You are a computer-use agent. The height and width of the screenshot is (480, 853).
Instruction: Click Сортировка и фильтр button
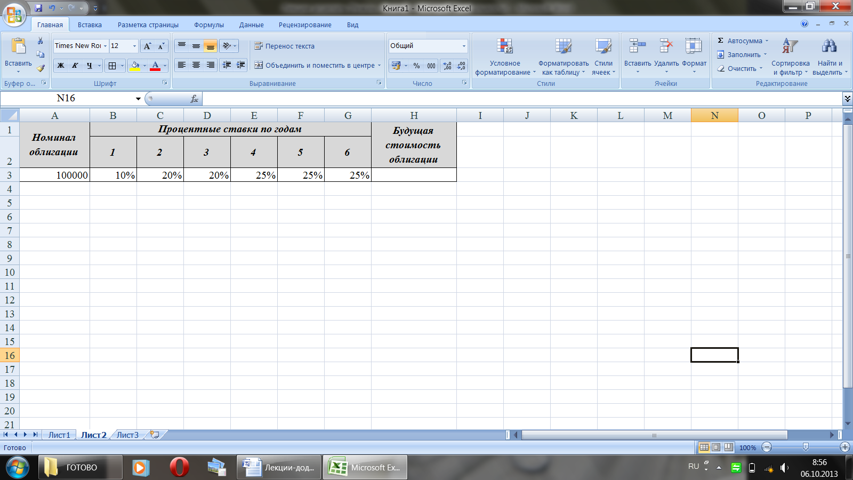point(790,57)
